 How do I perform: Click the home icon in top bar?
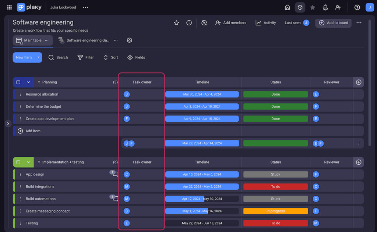[x=287, y=7]
